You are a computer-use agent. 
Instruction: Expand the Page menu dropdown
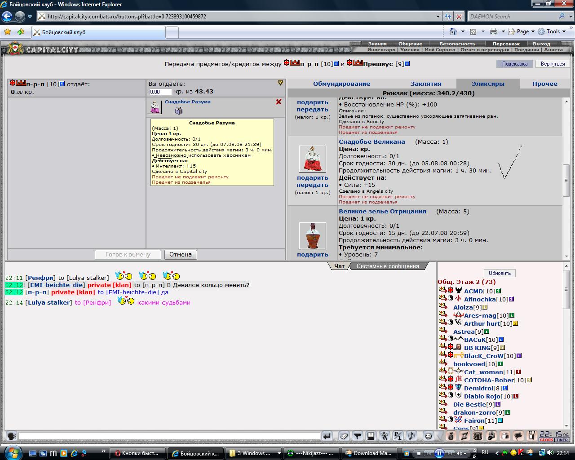tap(533, 31)
